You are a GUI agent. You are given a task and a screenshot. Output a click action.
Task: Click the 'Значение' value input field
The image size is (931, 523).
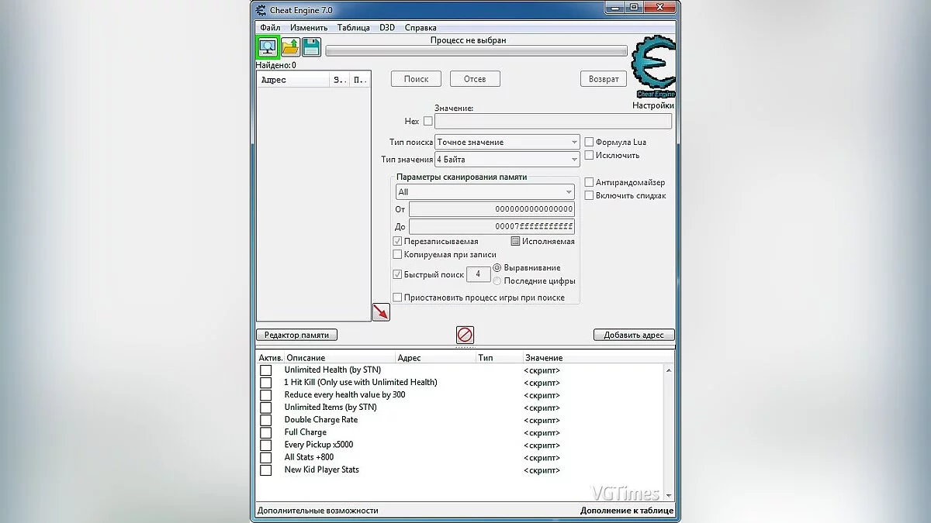(x=552, y=122)
